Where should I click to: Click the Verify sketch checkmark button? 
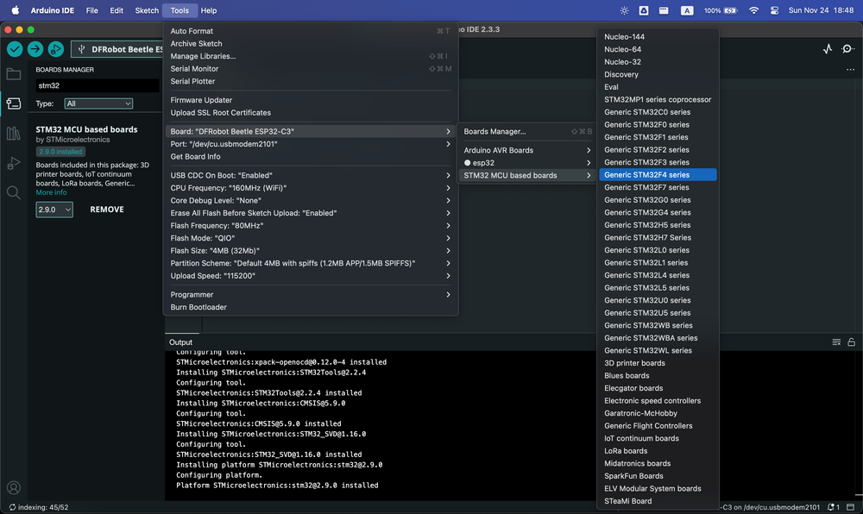tap(14, 49)
